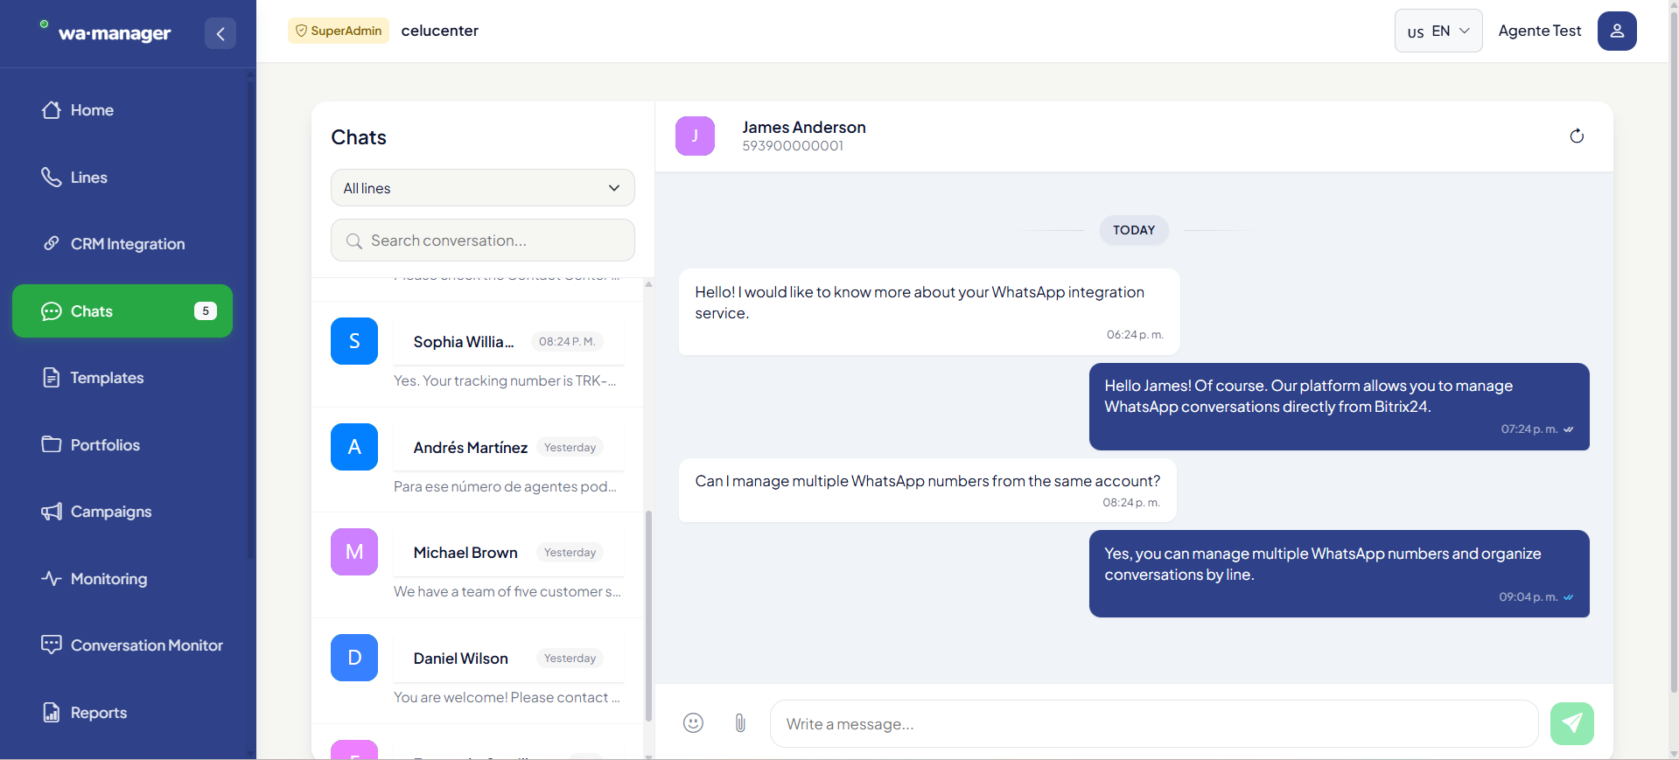Click Sophia's preview "Yes. Your tracking number"
This screenshot has width=1679, height=760.
[505, 381]
